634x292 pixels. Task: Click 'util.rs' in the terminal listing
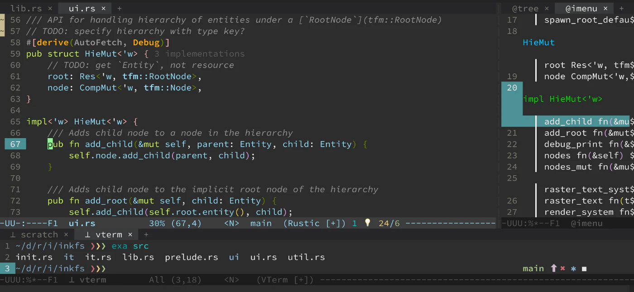click(x=306, y=257)
